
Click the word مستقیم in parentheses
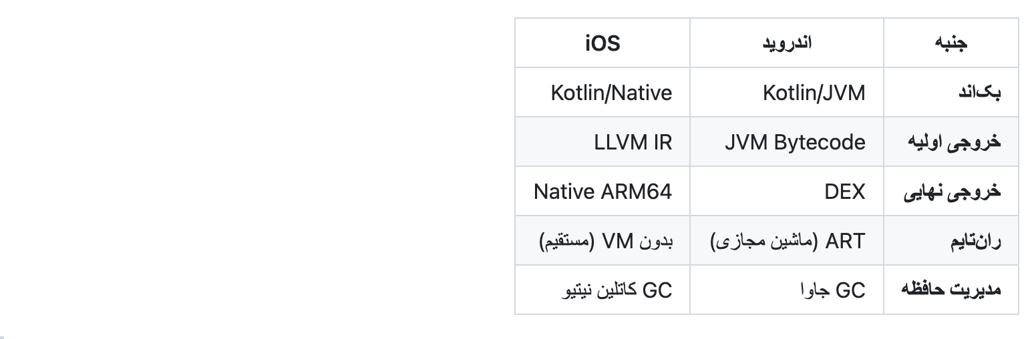point(566,241)
